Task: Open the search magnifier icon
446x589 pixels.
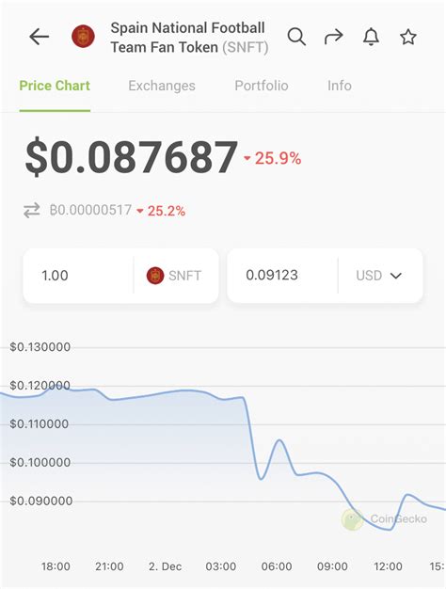Action: (296, 37)
